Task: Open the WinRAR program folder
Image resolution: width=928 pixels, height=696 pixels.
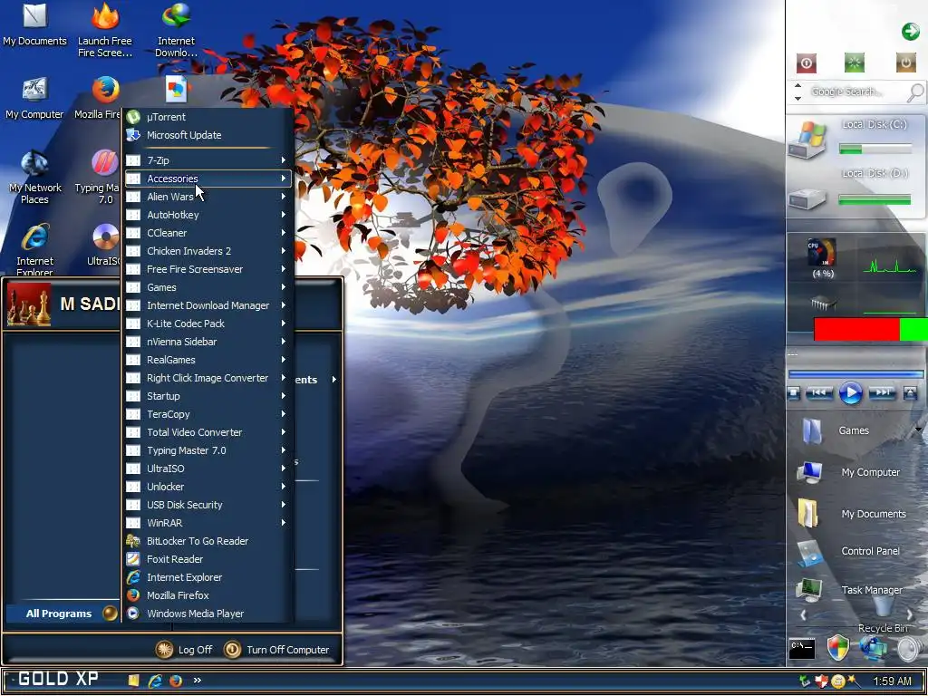Action: tap(208, 523)
